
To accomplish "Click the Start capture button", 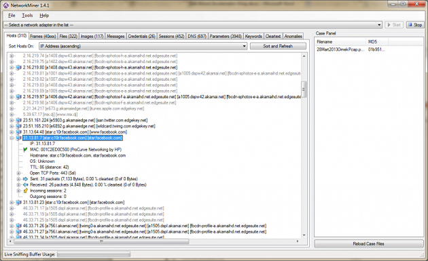I will click(x=394, y=25).
